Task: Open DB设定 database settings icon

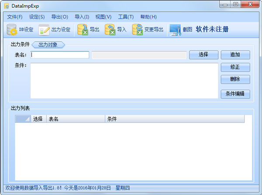Action: (12, 30)
